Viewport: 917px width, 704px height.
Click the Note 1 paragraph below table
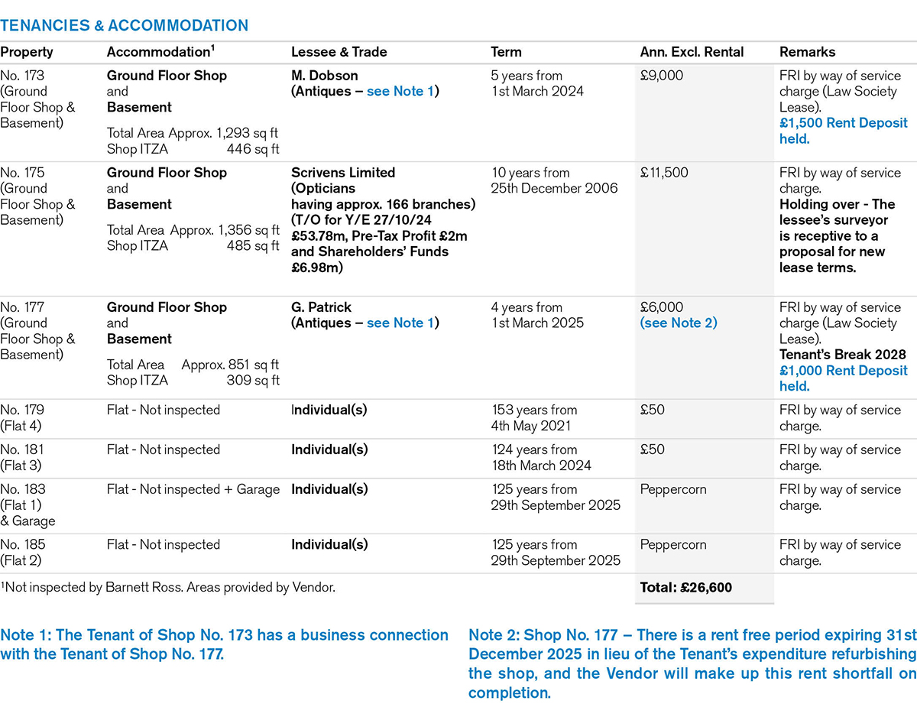point(224,644)
